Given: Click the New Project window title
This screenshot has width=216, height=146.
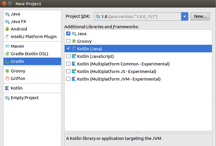Looking at the screenshot, I should [28, 4].
